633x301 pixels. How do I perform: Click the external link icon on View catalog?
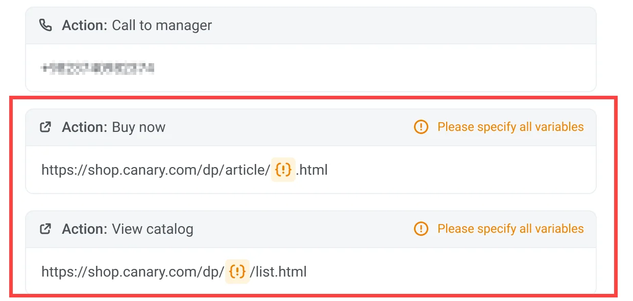[x=45, y=229]
